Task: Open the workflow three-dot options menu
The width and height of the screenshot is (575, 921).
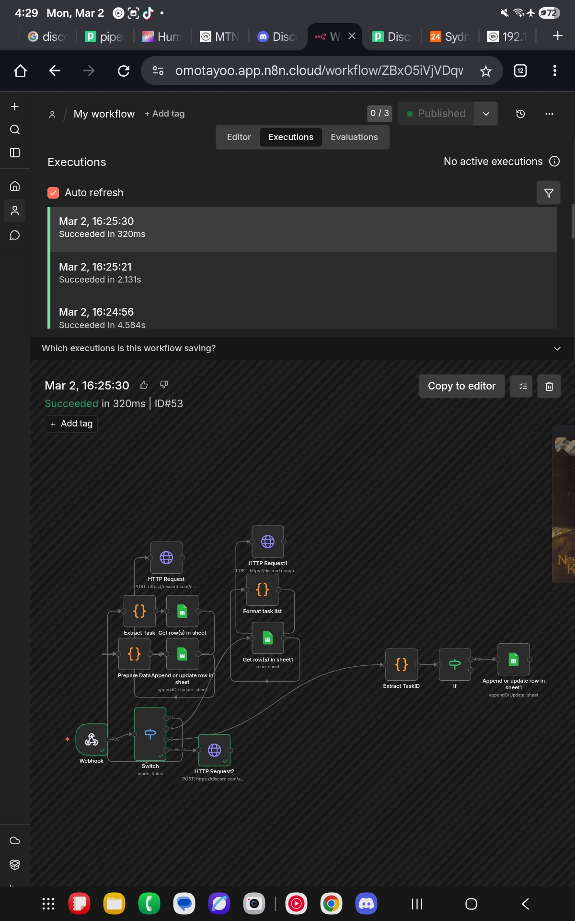Action: (x=549, y=114)
